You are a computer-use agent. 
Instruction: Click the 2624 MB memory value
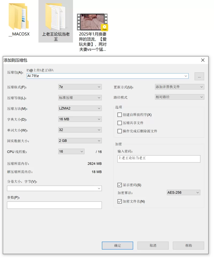(x=95, y=164)
